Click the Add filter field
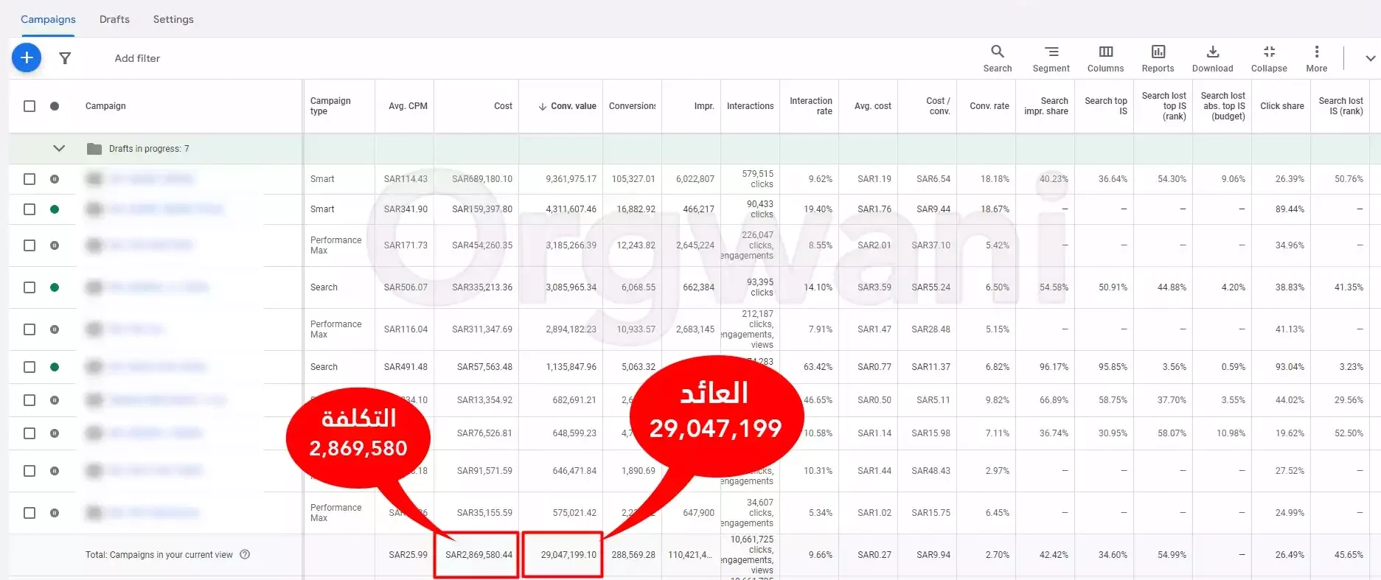This screenshot has width=1381, height=580. pyautogui.click(x=137, y=58)
